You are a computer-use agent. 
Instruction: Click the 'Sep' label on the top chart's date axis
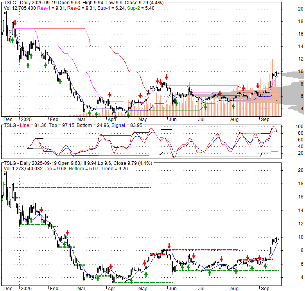tap(265, 120)
